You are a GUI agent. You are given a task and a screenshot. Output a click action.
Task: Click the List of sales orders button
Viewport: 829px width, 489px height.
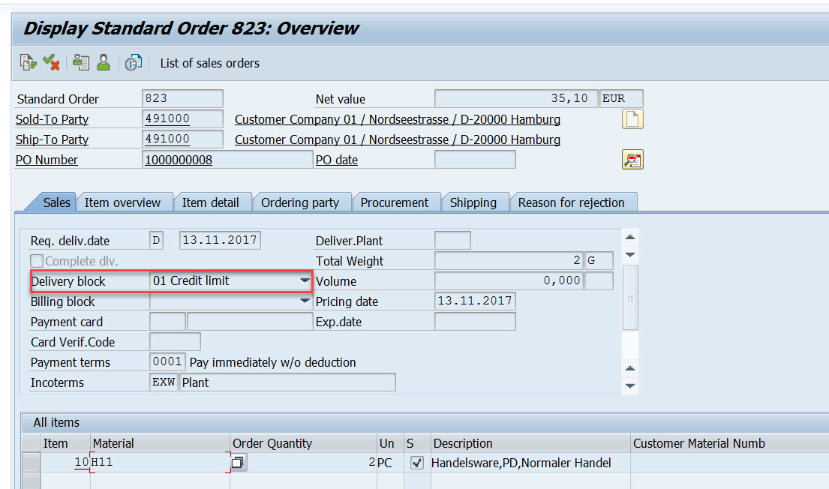(x=209, y=62)
